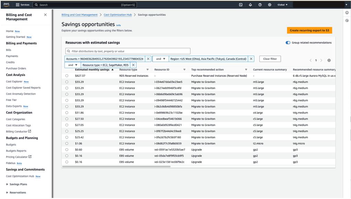Screen dimensions: 351x199
Task: Open the settings gear in top bar
Action: click(x=270, y=5)
